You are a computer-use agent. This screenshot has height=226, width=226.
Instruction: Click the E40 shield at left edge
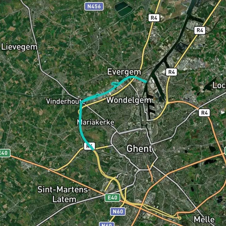tap(5, 153)
